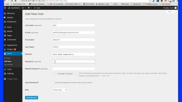
Task: Go to browser home icon
Action: (16, 1)
